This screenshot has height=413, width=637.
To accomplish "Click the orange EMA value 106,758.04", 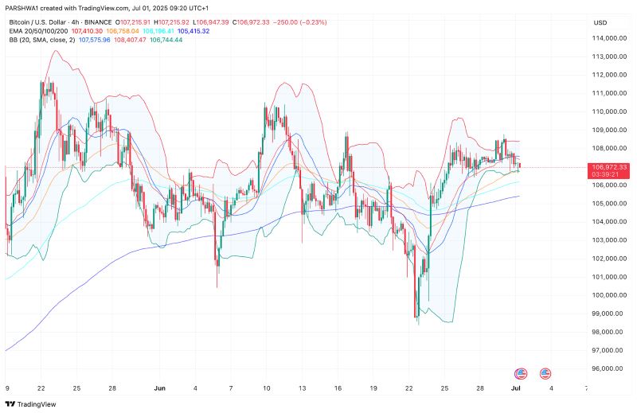I will [x=123, y=30].
